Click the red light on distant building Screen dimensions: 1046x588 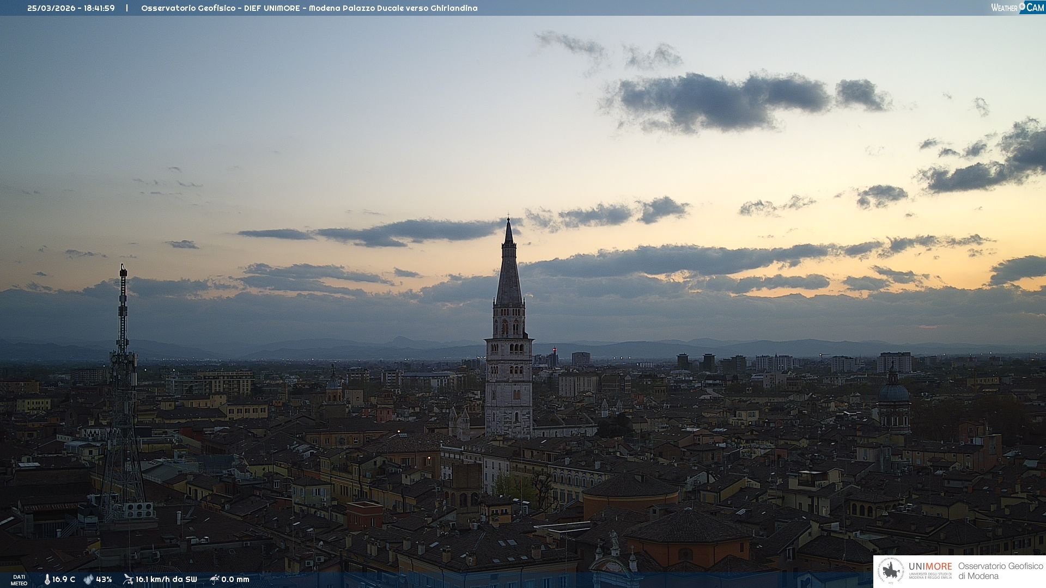[x=555, y=350]
